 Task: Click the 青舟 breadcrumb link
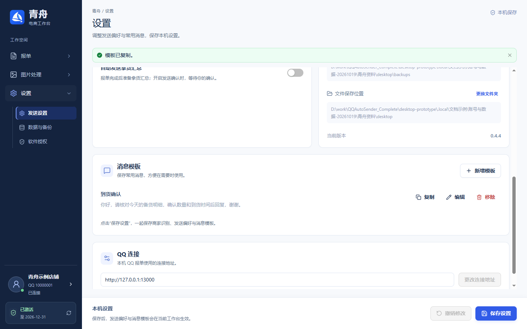coord(96,11)
